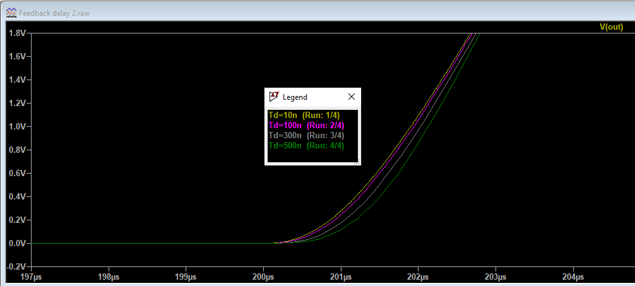
Task: Click the 1.0V vertical axis label
Action: (x=18, y=126)
